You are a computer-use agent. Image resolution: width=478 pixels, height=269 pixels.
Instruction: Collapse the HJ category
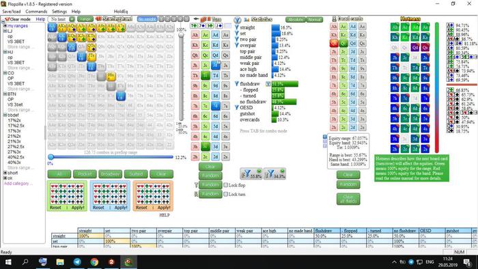(x=5, y=52)
